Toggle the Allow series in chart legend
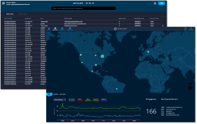 click(x=88, y=100)
